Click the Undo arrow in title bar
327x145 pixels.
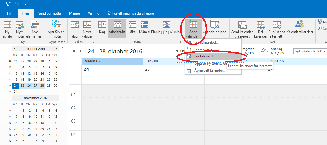click(17, 4)
